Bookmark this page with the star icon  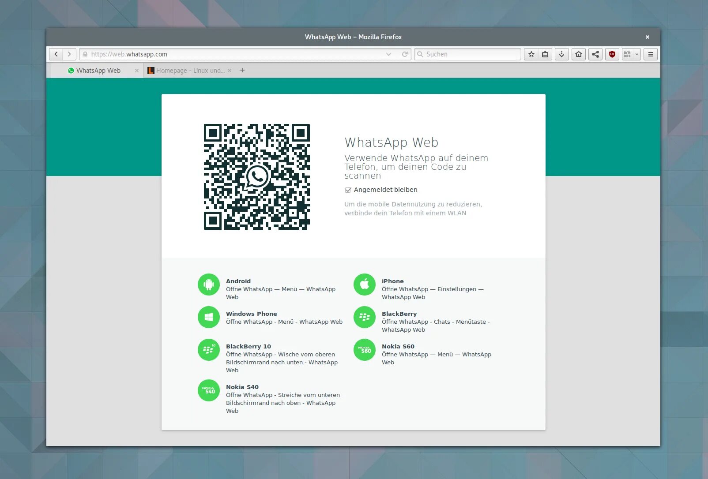pyautogui.click(x=531, y=54)
